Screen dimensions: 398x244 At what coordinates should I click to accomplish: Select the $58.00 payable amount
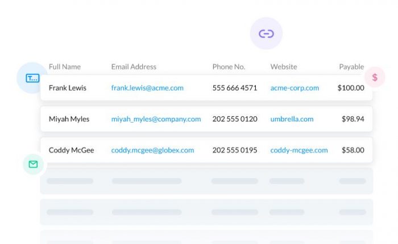click(x=353, y=150)
